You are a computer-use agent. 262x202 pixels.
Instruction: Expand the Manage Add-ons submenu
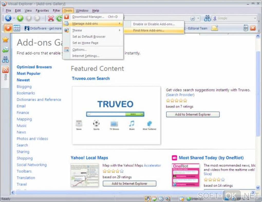point(119,24)
